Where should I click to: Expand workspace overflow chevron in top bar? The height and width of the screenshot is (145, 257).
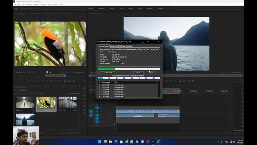171,8
